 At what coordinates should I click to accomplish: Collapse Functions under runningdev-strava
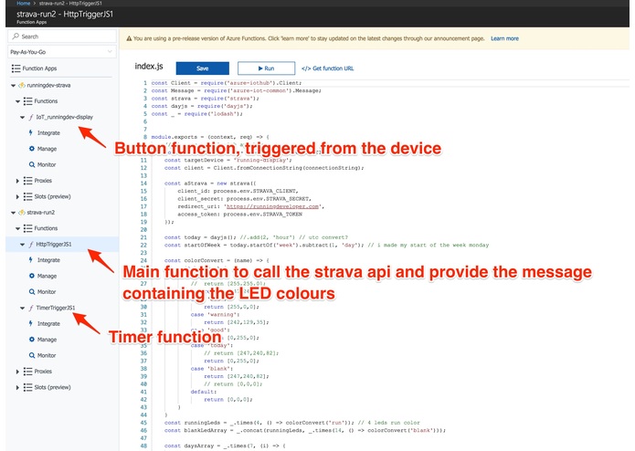tap(17, 101)
